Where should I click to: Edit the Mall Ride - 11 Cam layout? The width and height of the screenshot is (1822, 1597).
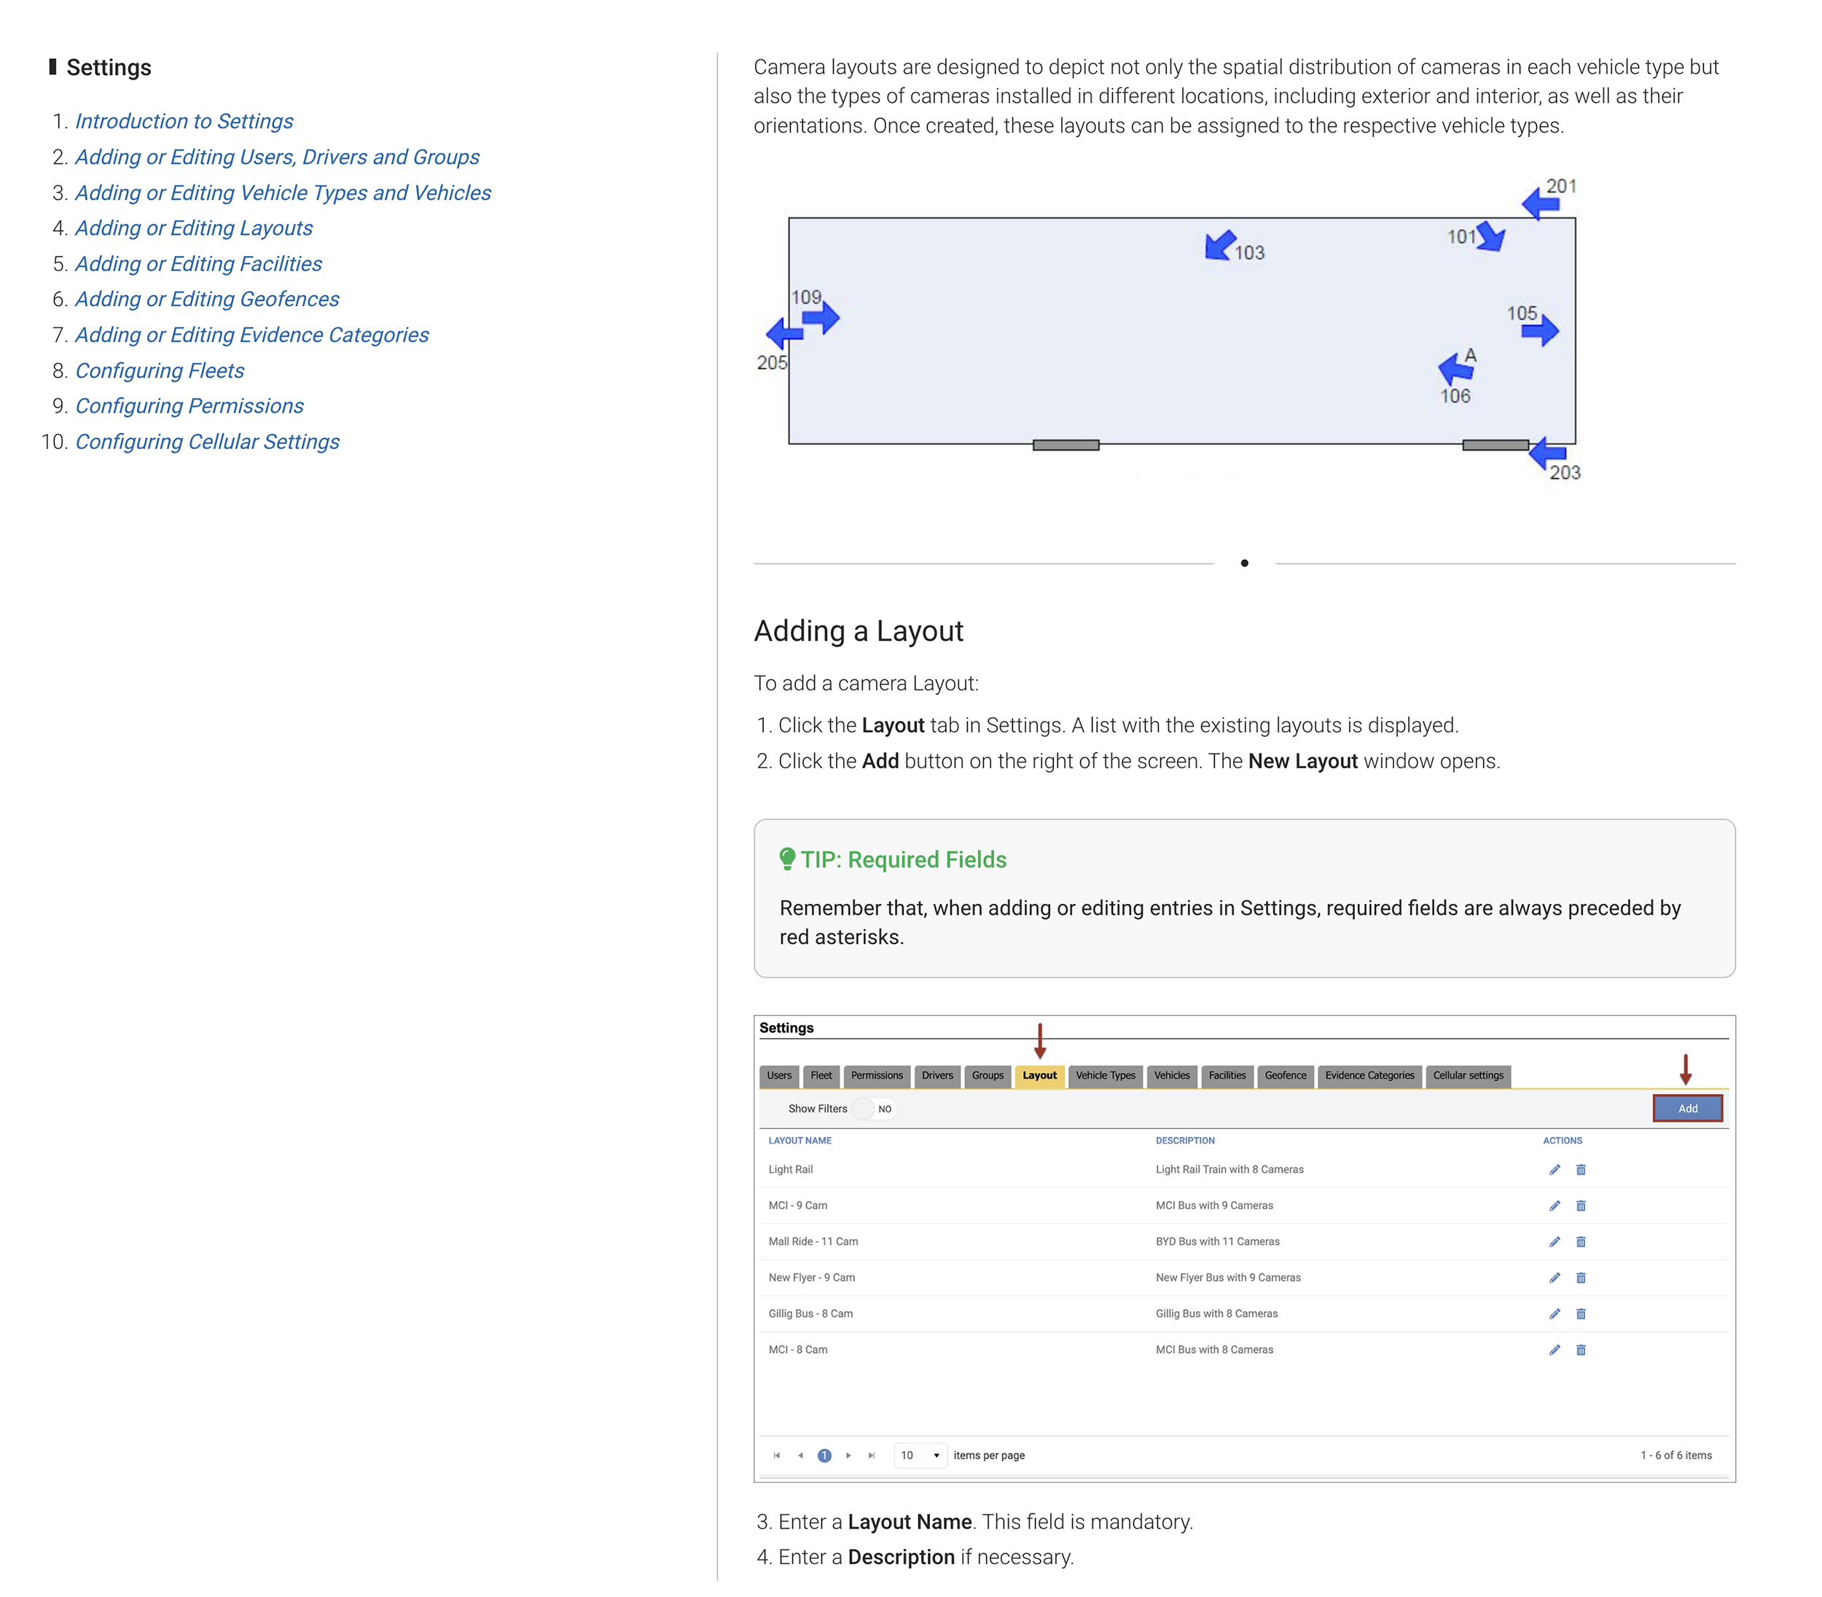coord(1554,1241)
